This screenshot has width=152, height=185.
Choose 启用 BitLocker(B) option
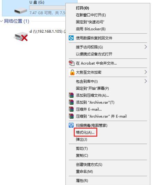[91, 29]
